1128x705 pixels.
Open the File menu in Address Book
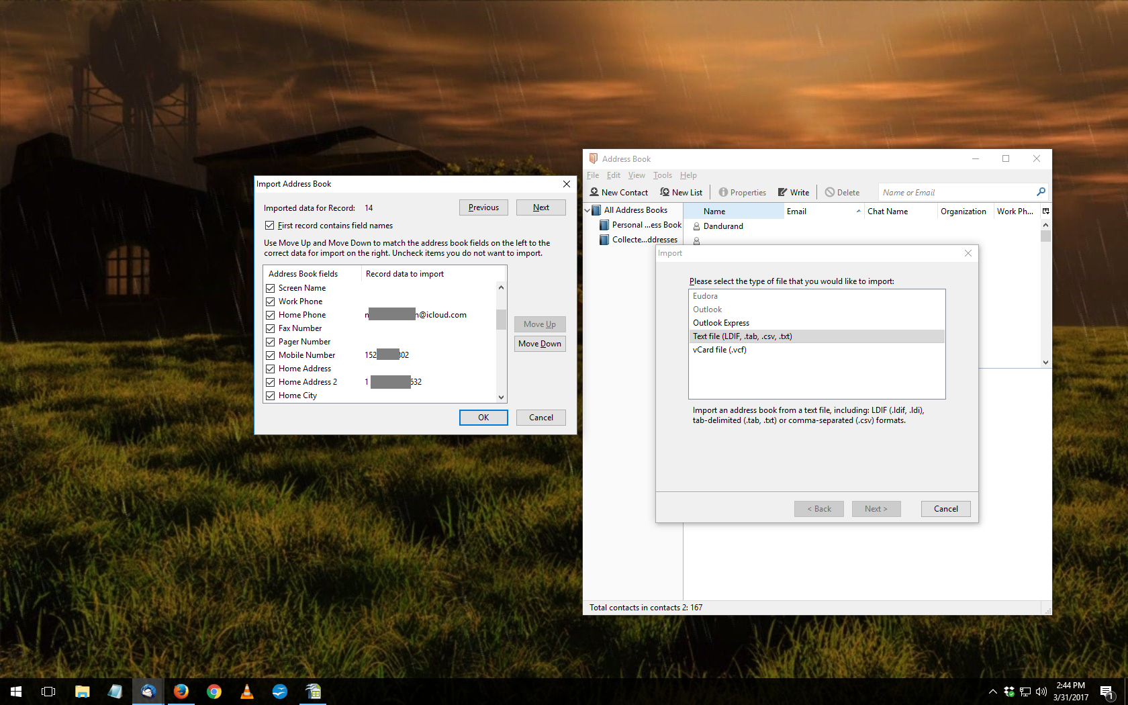click(x=593, y=175)
